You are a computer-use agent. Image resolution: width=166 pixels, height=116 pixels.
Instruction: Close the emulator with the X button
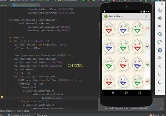(x=162, y=4)
